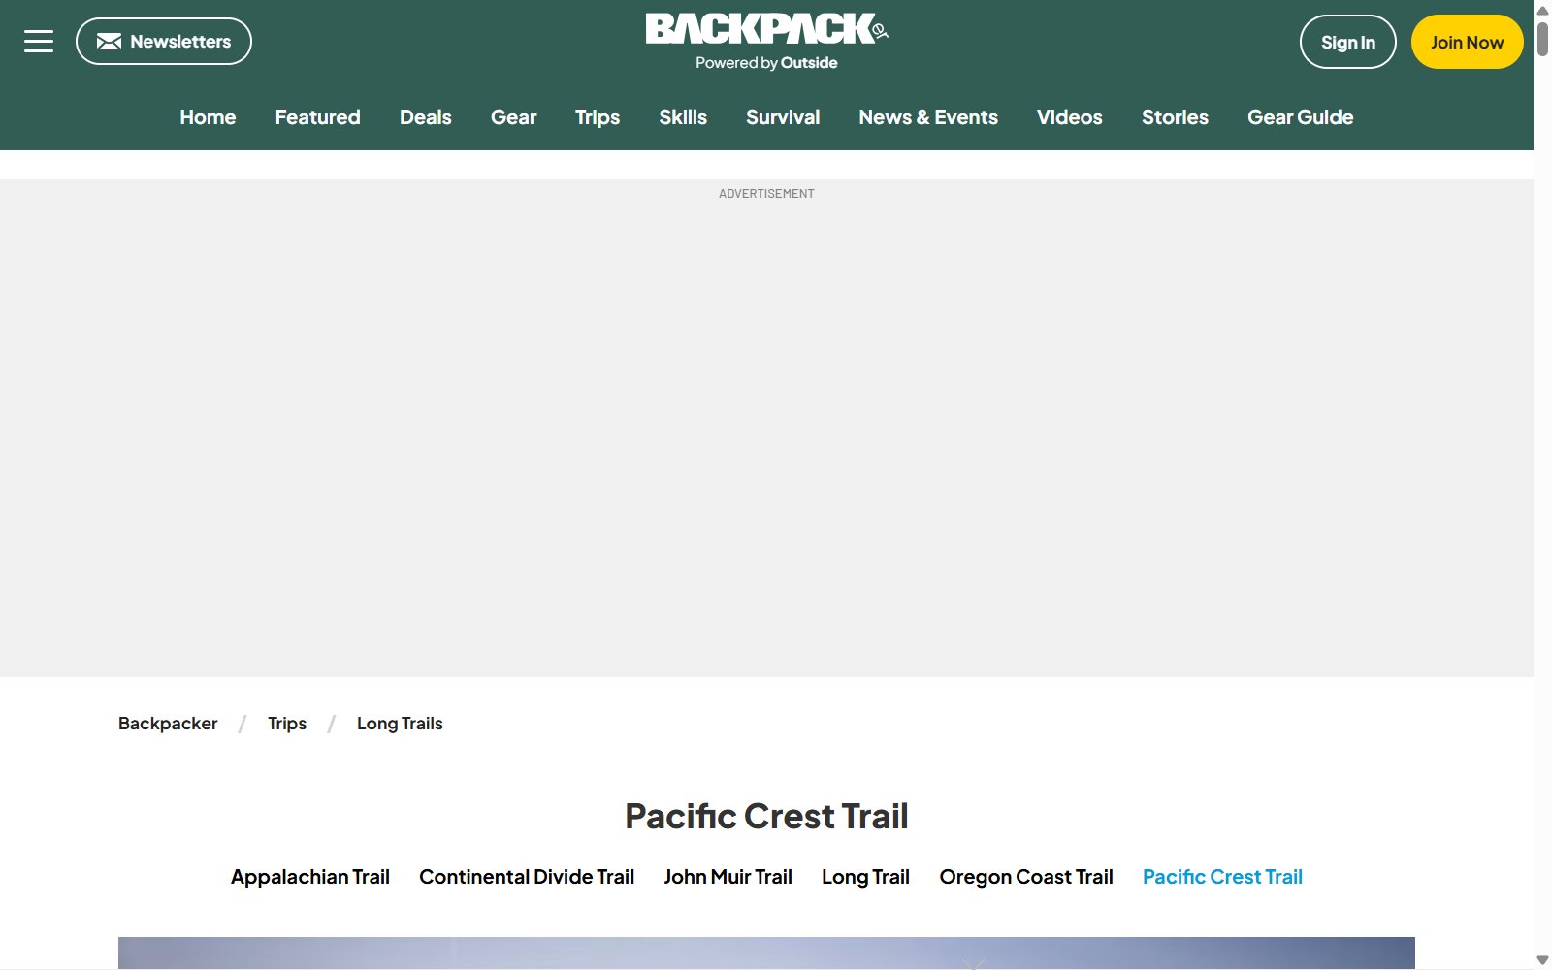Open the Videos section
Image resolution: width=1552 pixels, height=970 pixels.
(x=1069, y=117)
